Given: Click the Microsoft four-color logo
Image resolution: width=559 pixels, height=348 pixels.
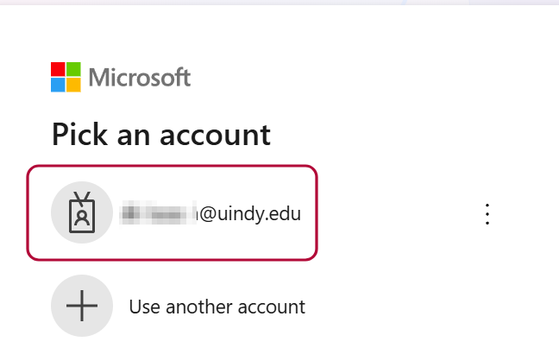Looking at the screenshot, I should pyautogui.click(x=66, y=77).
